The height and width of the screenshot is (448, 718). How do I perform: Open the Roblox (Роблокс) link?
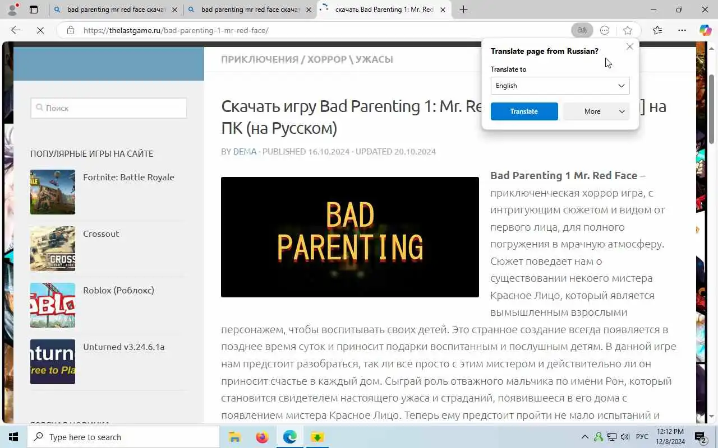point(118,290)
